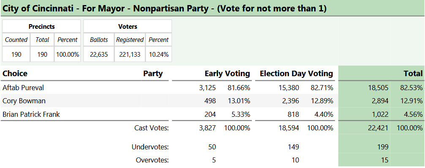
Task: Select the Cory Bowman candidate name
Action: [x=24, y=101]
